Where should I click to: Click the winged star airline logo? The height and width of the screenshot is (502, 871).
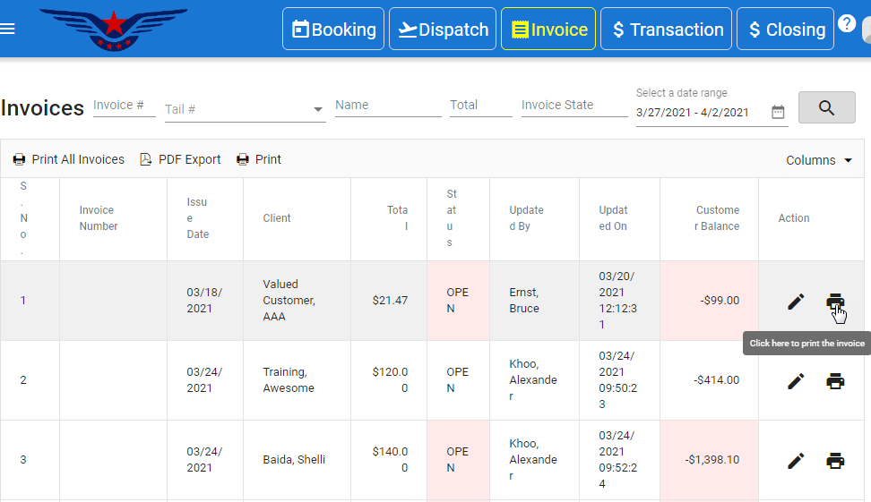[113, 30]
